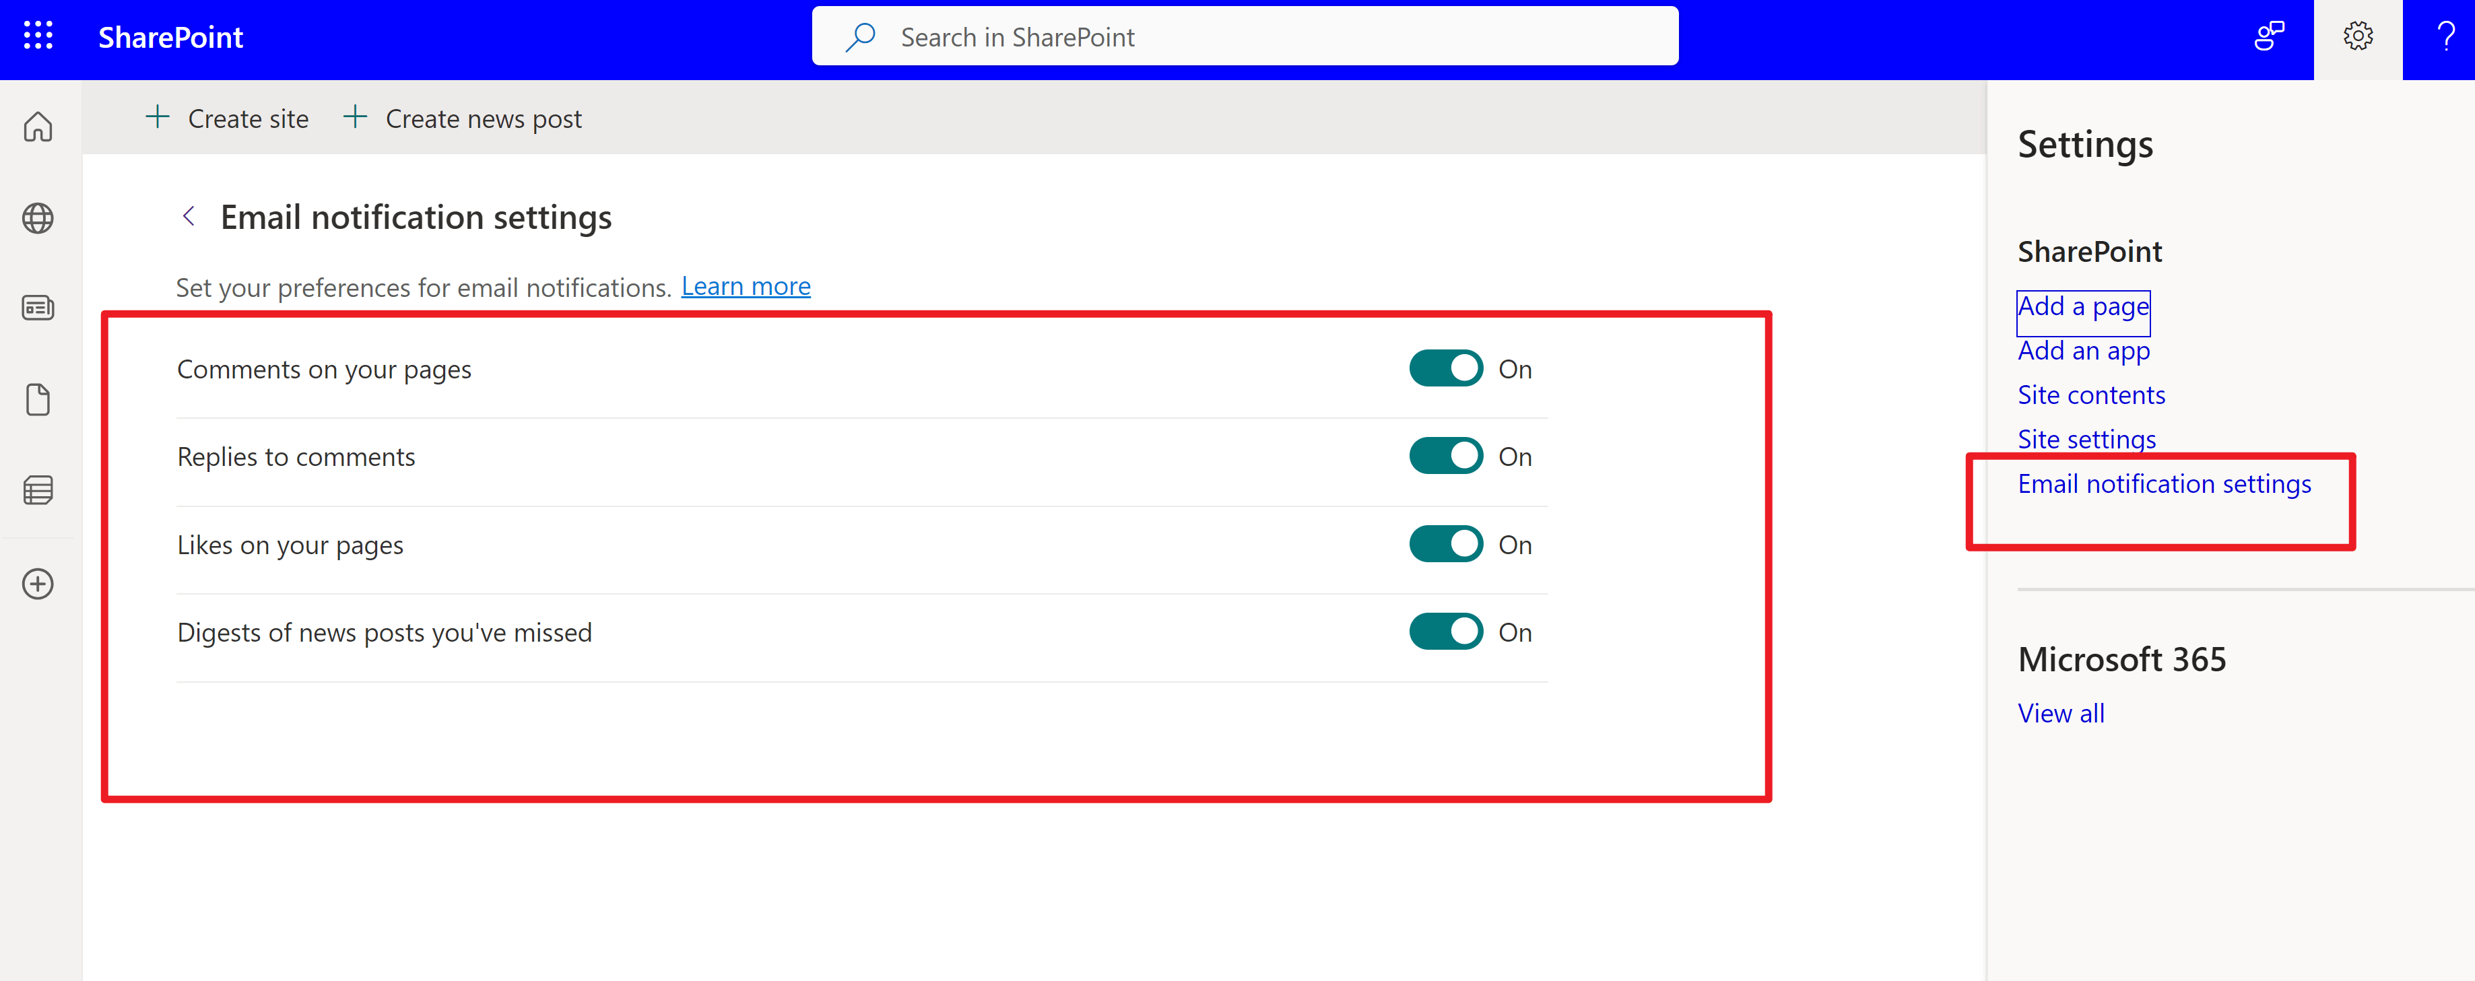
Task: Click Site contents in Settings panel
Action: 2090,395
